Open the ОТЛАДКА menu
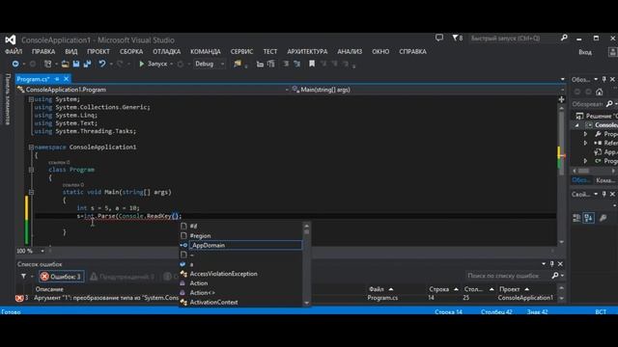Screen dimensions: 618x347 click(x=167, y=51)
